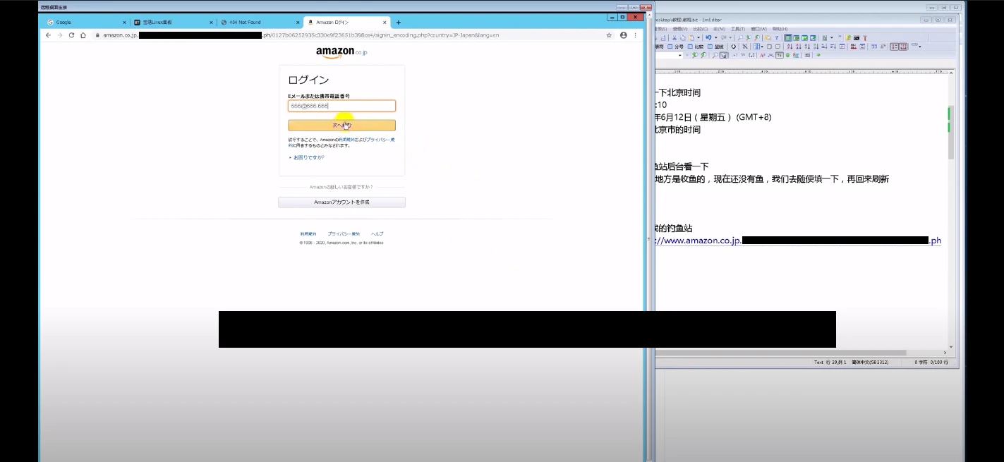Click the Paste icon in EmEditor toolbar
Image resolution: width=1004 pixels, height=462 pixels.
point(691,38)
